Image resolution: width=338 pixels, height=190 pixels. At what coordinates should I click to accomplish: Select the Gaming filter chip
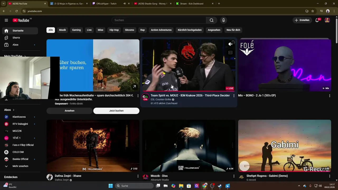point(77,30)
